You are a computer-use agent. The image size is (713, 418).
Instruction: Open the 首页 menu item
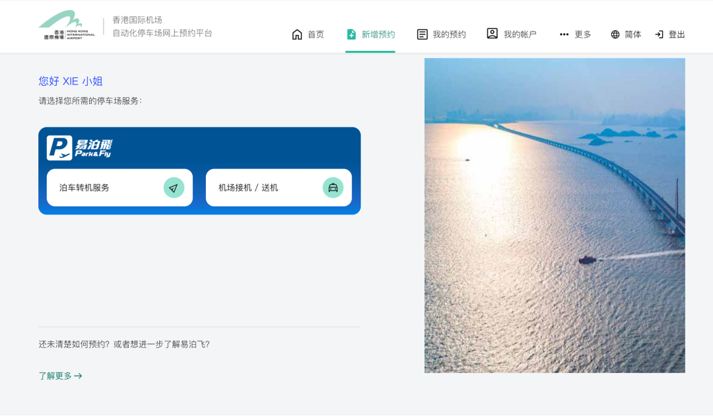coord(308,34)
